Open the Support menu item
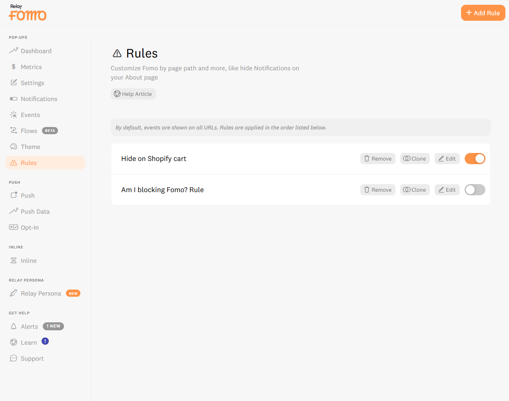509x401 pixels. pos(45,358)
